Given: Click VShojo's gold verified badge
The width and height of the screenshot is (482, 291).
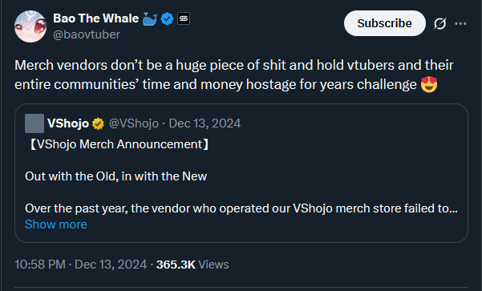Looking at the screenshot, I should point(98,123).
